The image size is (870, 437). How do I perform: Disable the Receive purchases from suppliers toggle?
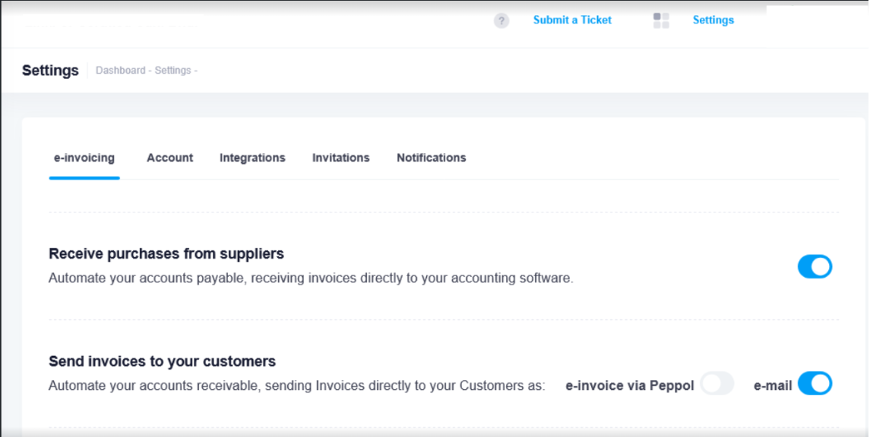[815, 267]
